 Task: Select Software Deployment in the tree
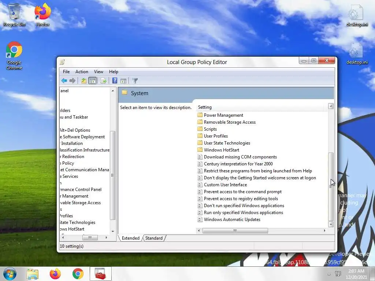click(x=82, y=137)
